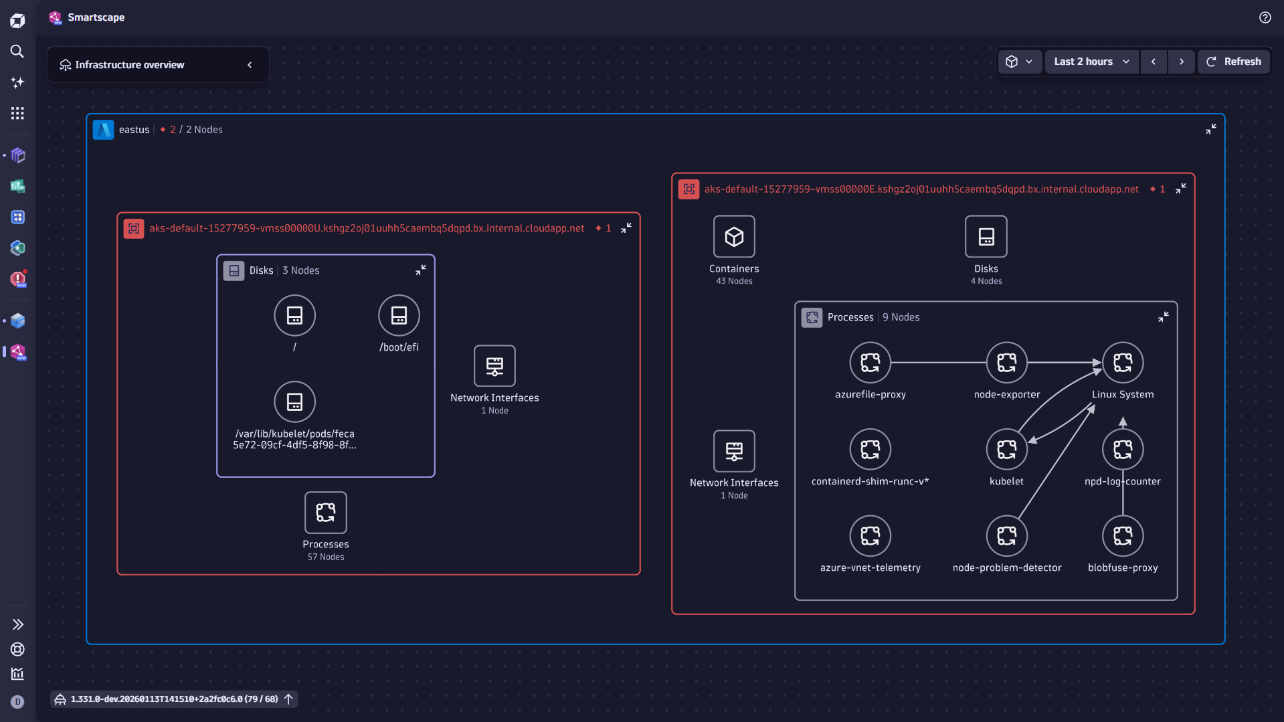1284x722 pixels.
Task: Select the Containers node showing 43 Nodes
Action: pos(733,236)
